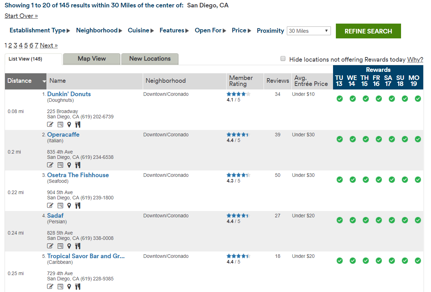Write a review for Osetra The Fishhouse
This screenshot has height=292, width=431.
coord(50,205)
